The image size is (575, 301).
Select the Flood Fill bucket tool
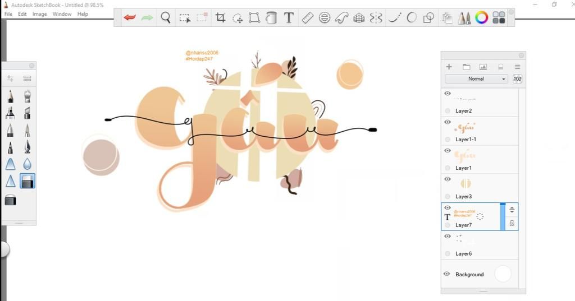[271, 17]
